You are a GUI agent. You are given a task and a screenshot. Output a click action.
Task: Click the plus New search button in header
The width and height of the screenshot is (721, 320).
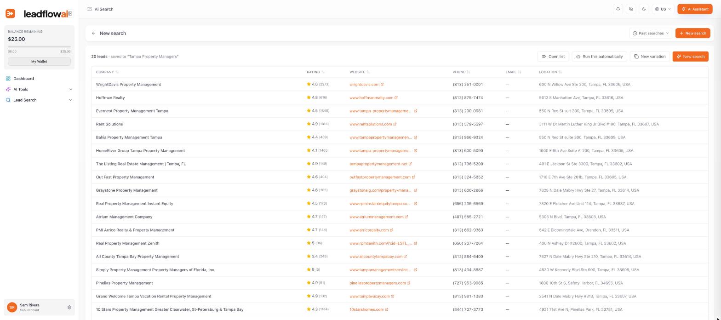(692, 33)
